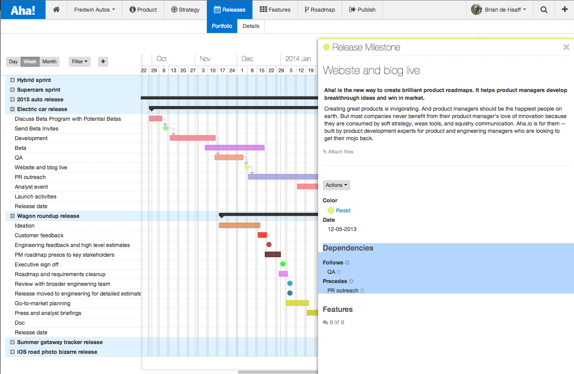Screen dimensions: 574x374
Task: Open the Roadmap menu
Action: coord(320,10)
